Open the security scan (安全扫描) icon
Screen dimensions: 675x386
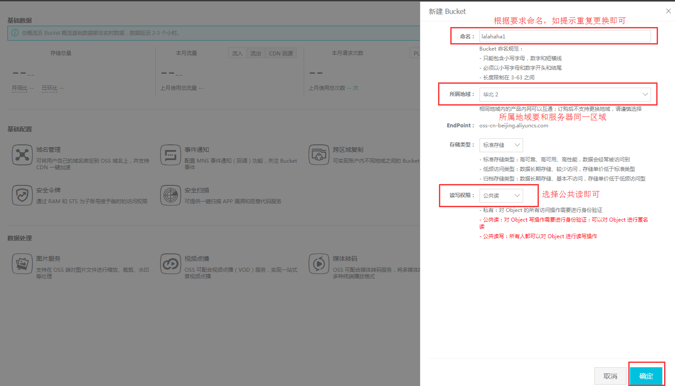click(171, 195)
